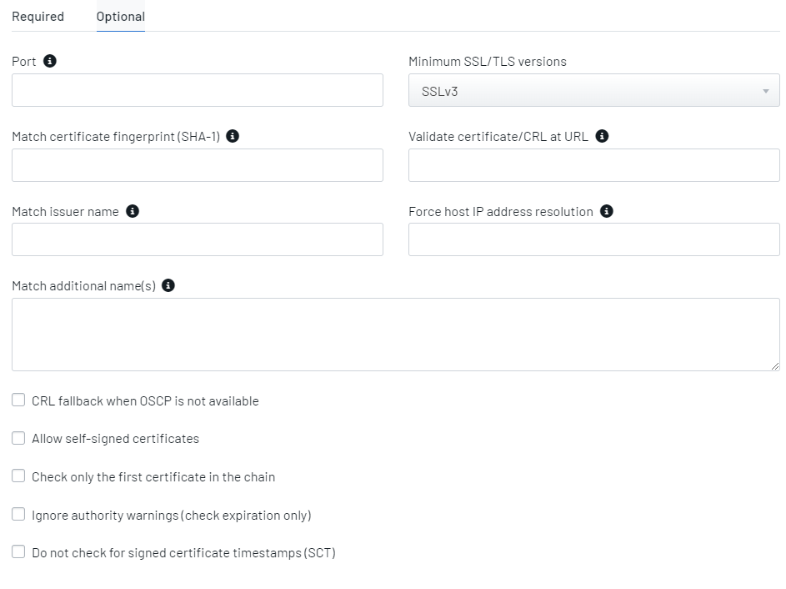Viewport: 786px width, 589px height.
Task: Disable checking for signed certificate timestamps
Action: pos(18,551)
